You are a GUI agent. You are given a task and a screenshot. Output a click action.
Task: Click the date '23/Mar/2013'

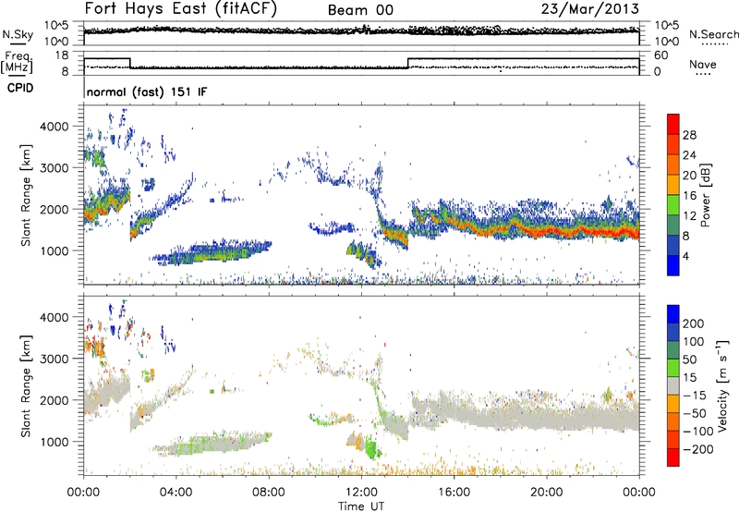pos(589,9)
